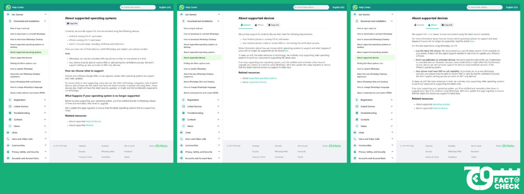Open English (US) language selector, right window
This screenshot has height=194, width=524.
pyautogui.click(x=512, y=7)
